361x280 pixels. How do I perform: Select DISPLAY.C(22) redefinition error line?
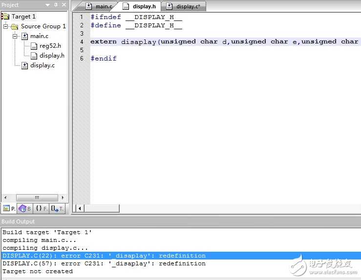[x=181, y=256]
